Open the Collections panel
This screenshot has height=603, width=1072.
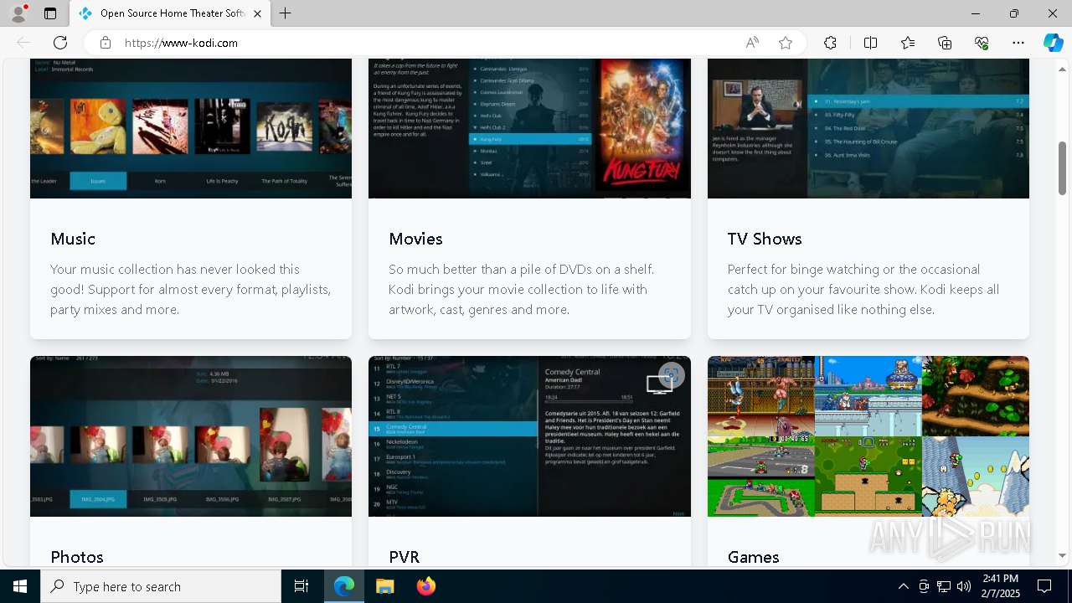click(x=945, y=43)
